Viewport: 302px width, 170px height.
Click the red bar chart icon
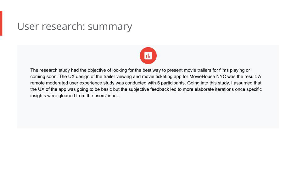148,56
